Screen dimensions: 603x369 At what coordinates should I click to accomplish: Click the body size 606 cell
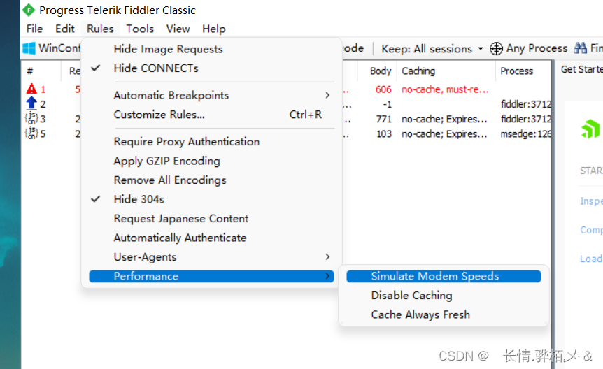383,89
